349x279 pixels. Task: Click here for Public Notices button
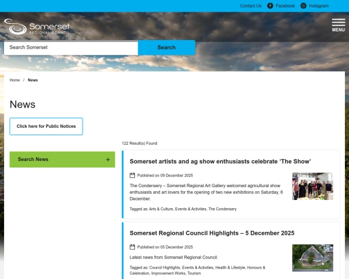[x=46, y=126]
